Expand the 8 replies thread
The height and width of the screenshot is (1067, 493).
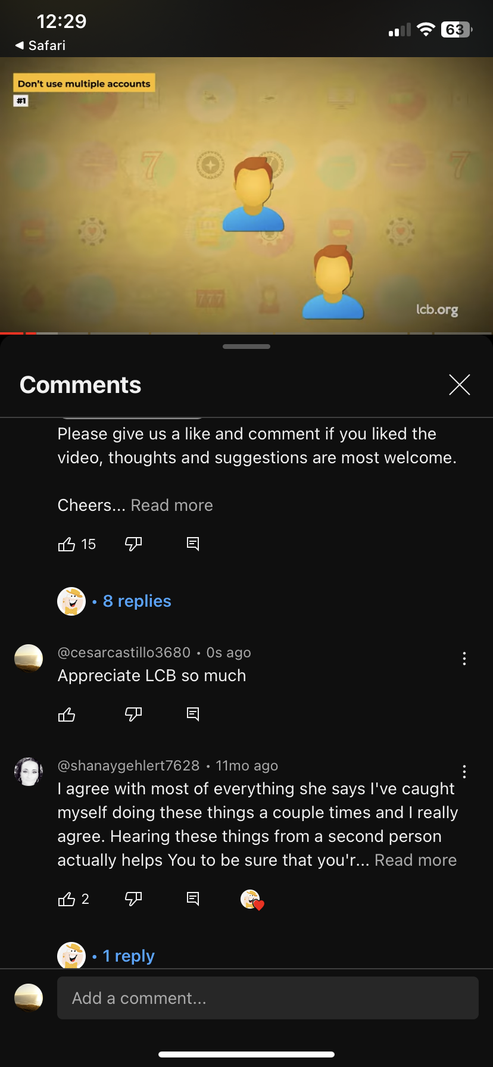pos(137,601)
